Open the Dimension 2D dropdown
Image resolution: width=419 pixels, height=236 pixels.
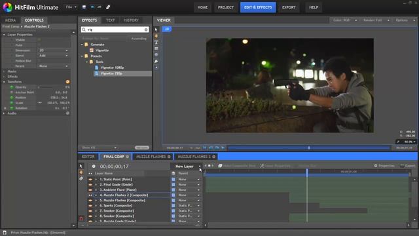(54, 50)
